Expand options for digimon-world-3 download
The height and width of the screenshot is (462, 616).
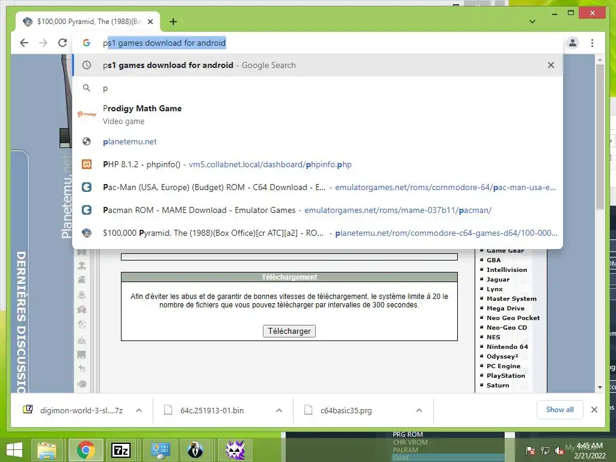[x=139, y=410]
